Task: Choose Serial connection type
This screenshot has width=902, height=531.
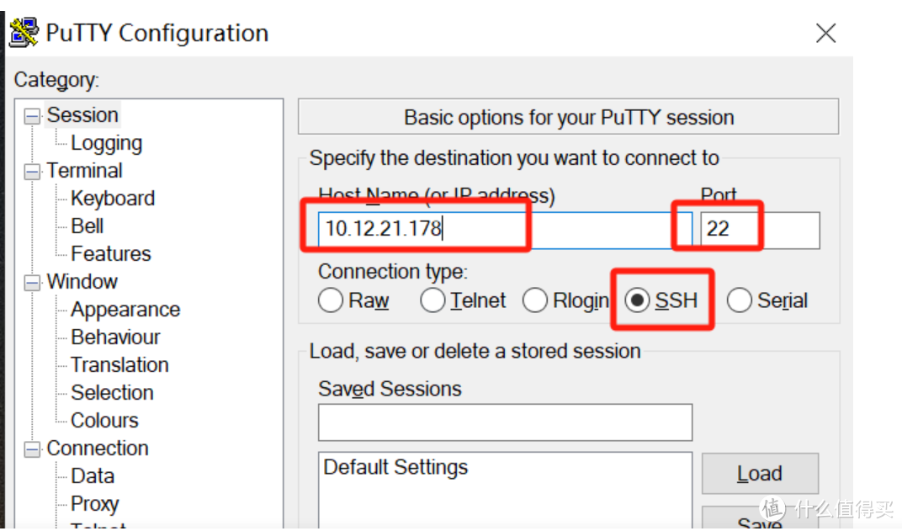Action: (740, 300)
